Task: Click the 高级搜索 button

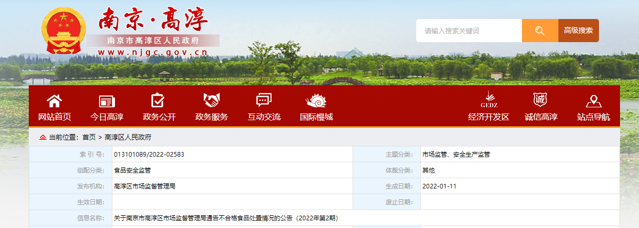Action: (578, 31)
